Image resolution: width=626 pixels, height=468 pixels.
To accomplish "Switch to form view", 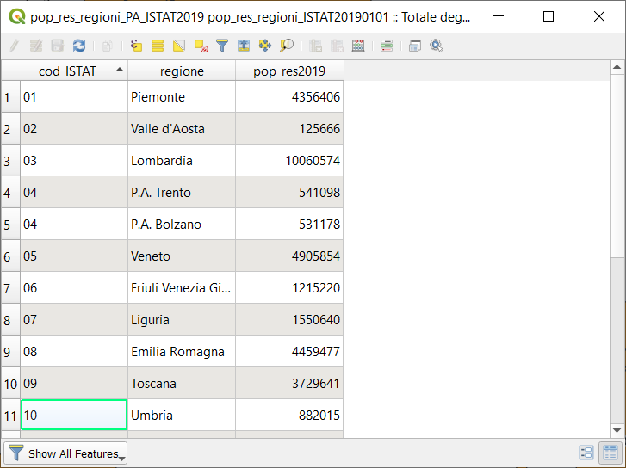I will coord(586,453).
